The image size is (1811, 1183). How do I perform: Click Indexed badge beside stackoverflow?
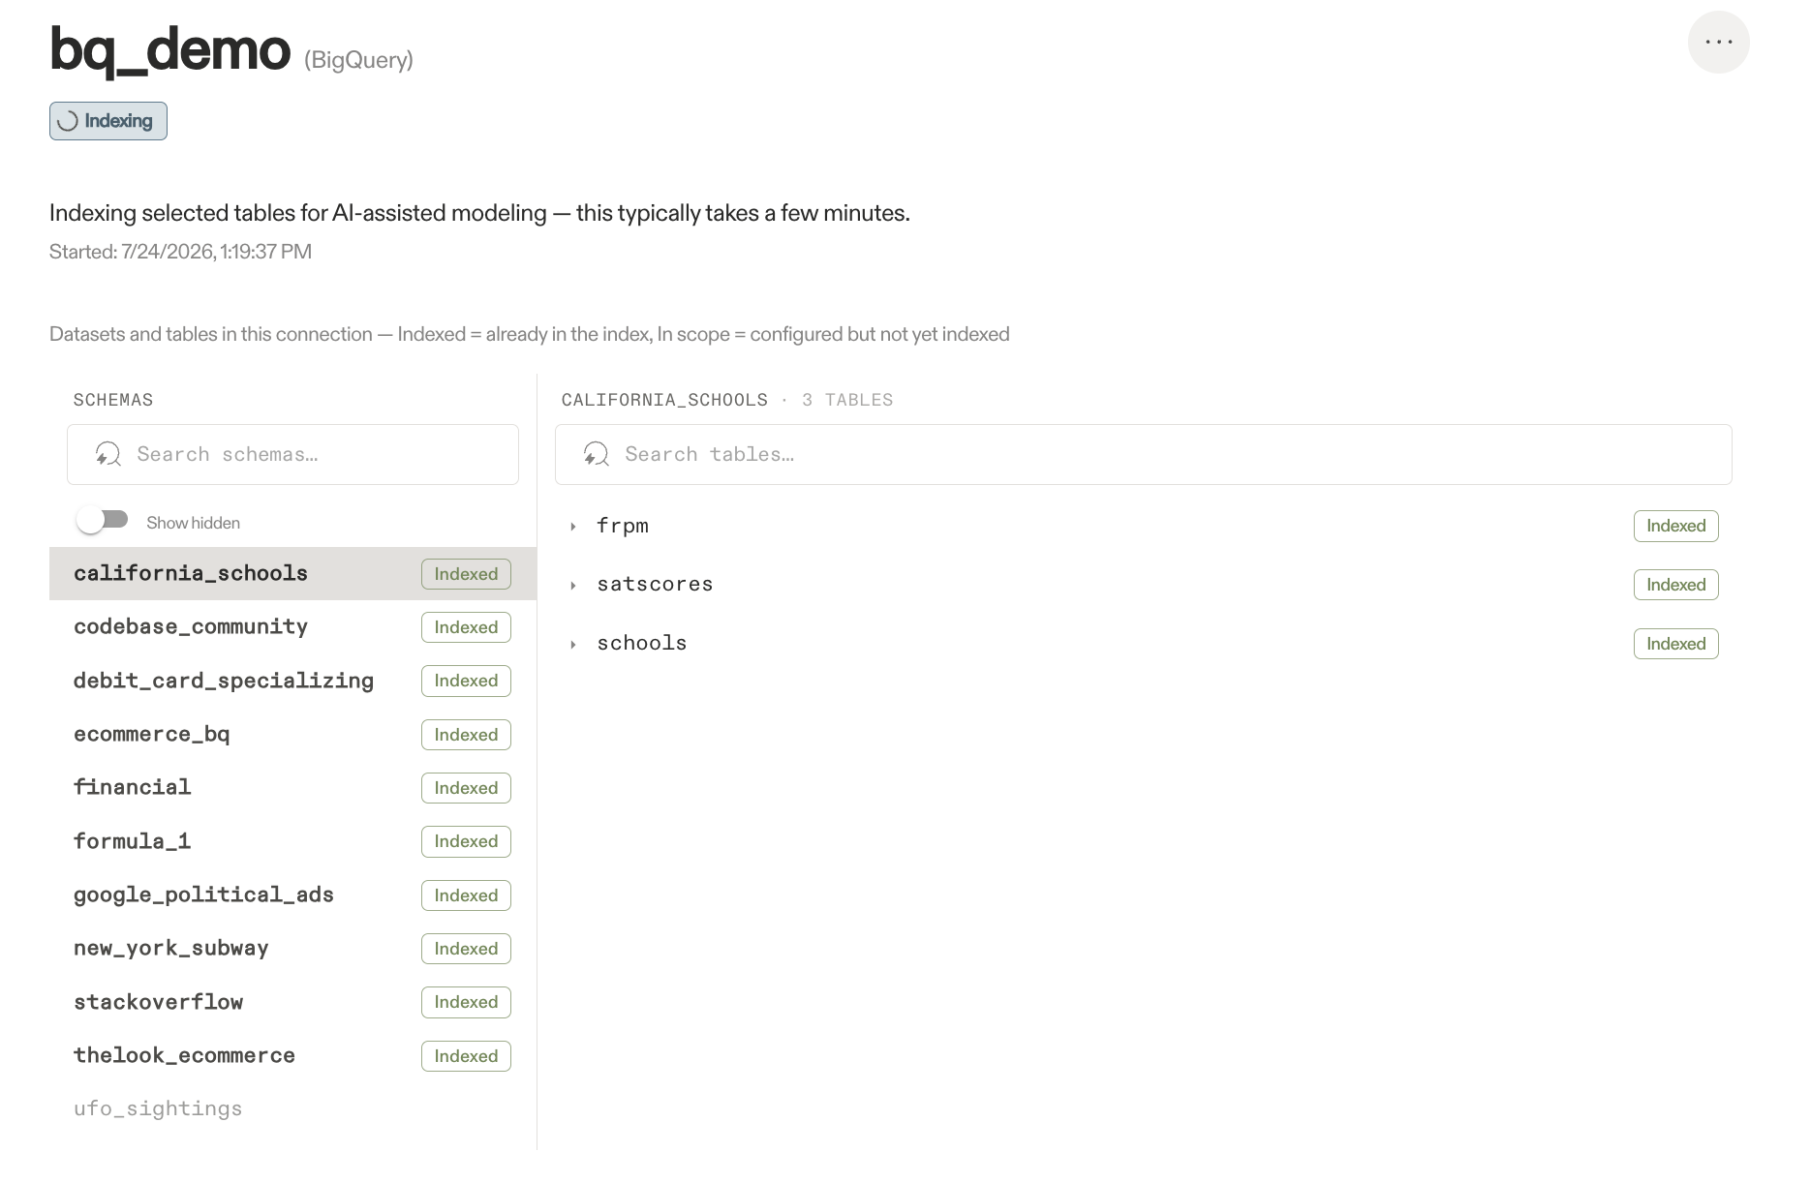466,1002
